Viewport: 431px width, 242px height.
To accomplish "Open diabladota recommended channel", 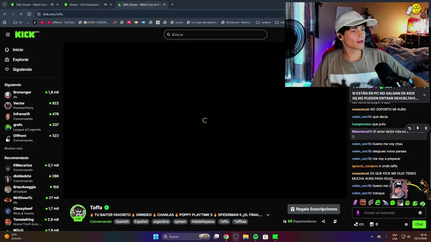I will (32, 178).
